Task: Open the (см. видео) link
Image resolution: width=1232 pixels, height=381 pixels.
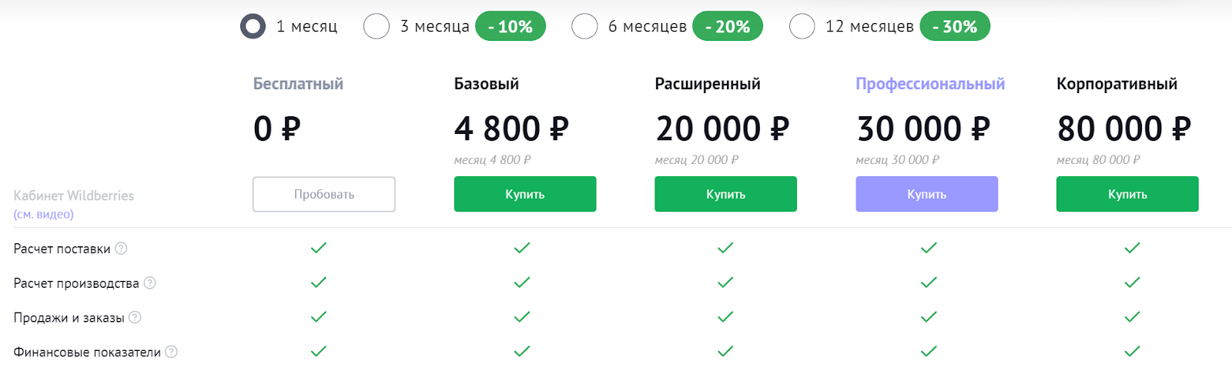Action: [44, 215]
